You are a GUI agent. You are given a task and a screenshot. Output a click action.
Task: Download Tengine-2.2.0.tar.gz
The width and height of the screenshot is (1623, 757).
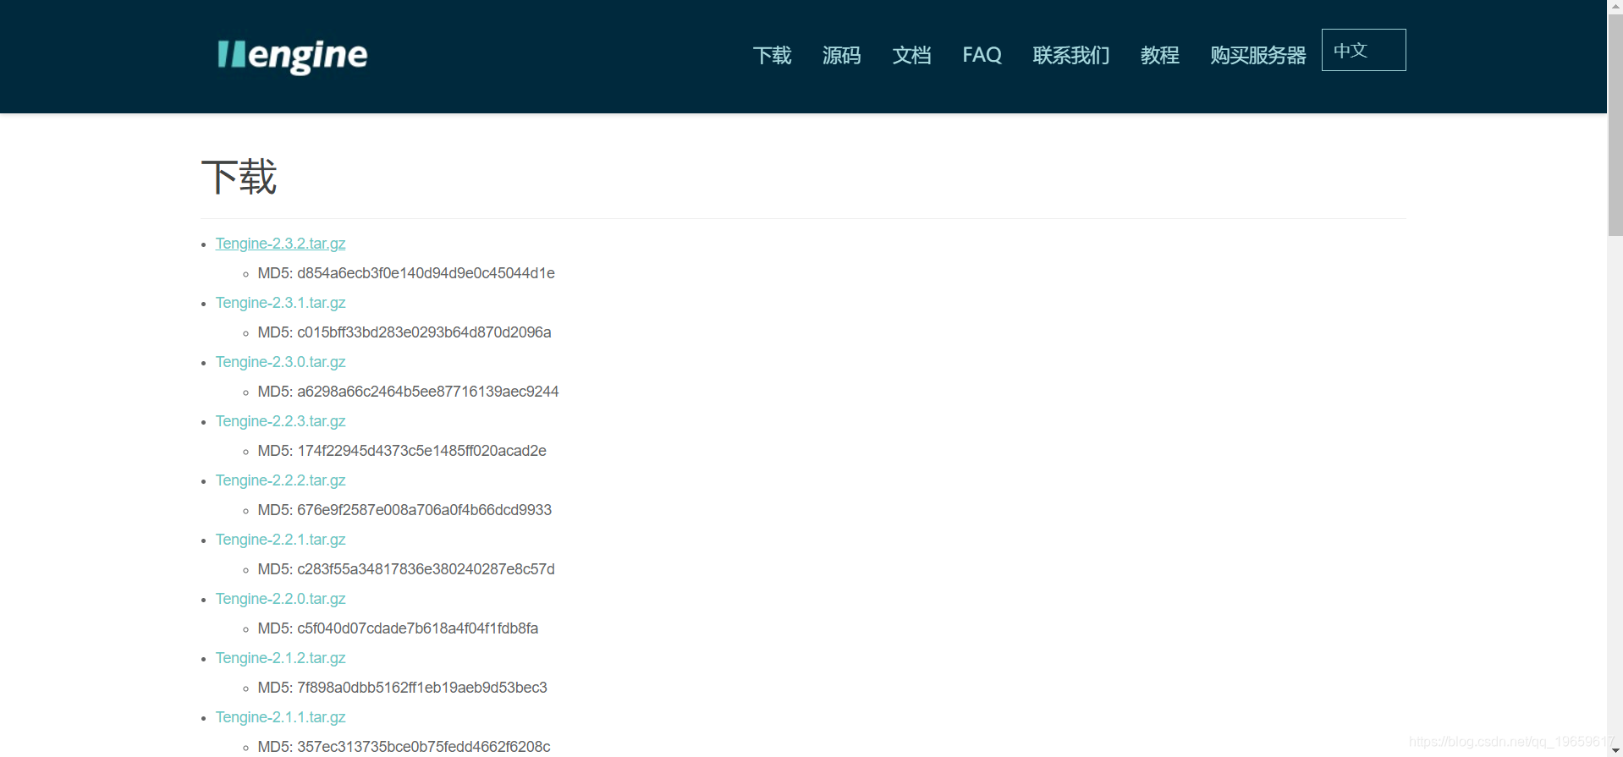pos(280,599)
